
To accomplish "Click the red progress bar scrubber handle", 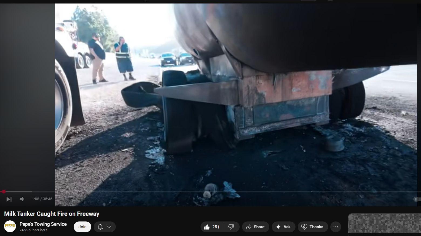I will pyautogui.click(x=4, y=192).
